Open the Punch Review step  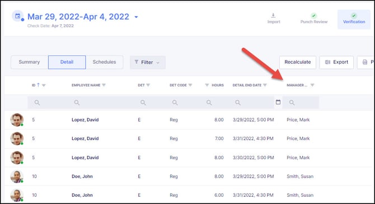point(314,18)
